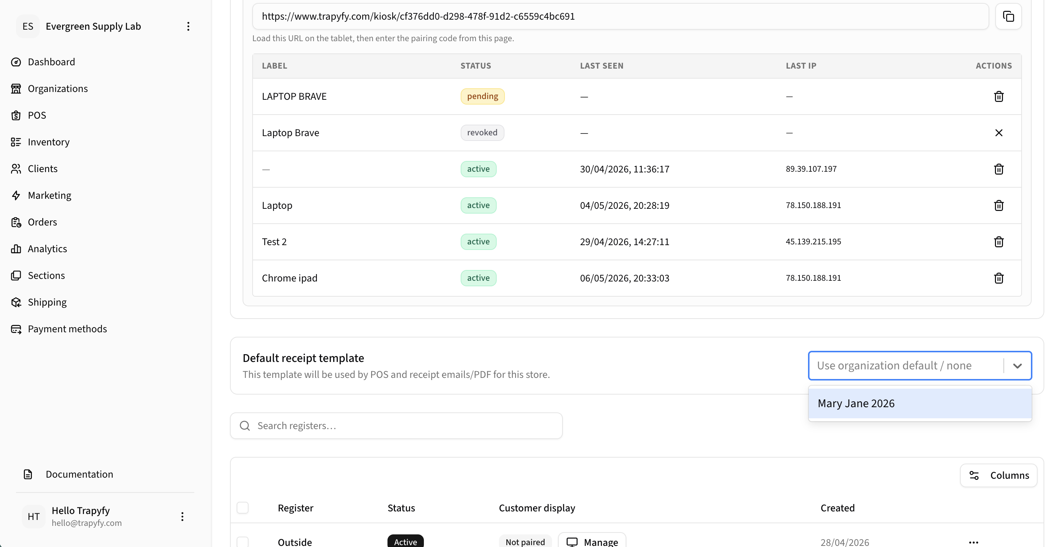
Task: Delete the LAPTOP BRAVE pending device
Action: 998,97
